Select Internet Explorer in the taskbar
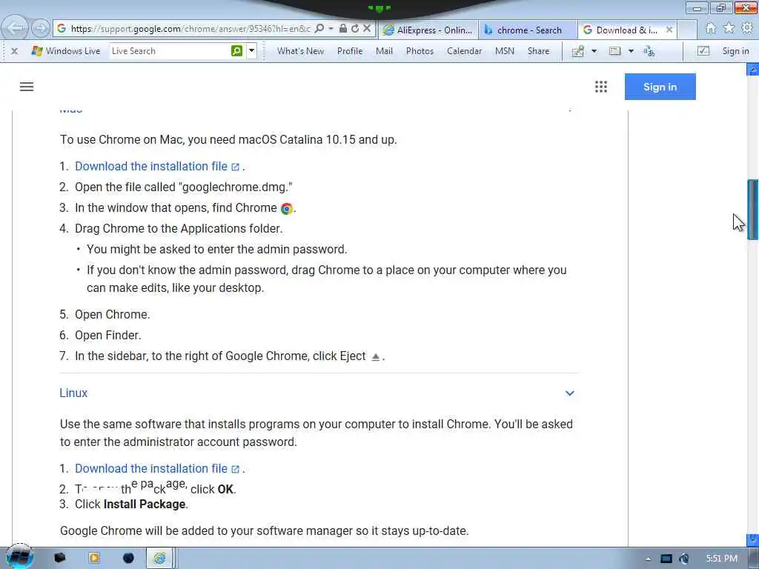 (x=160, y=558)
